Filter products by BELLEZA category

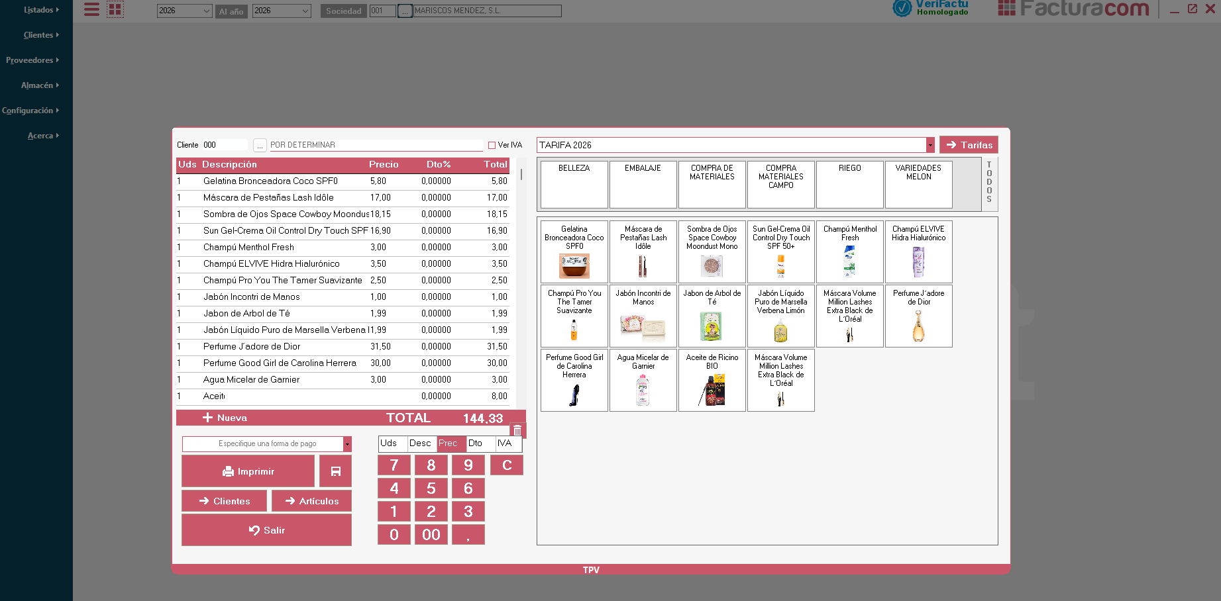574,185
